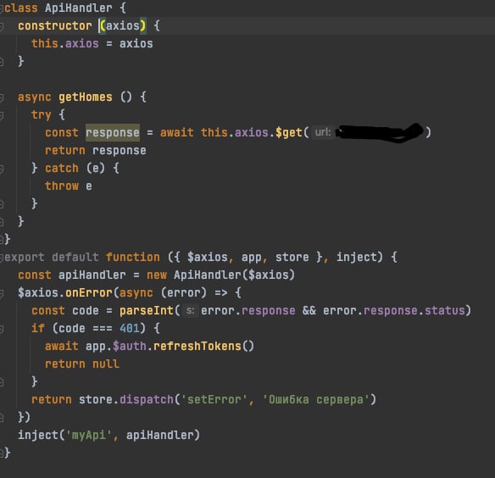Click null in the return null statement
The height and width of the screenshot is (478, 495).
106,364
